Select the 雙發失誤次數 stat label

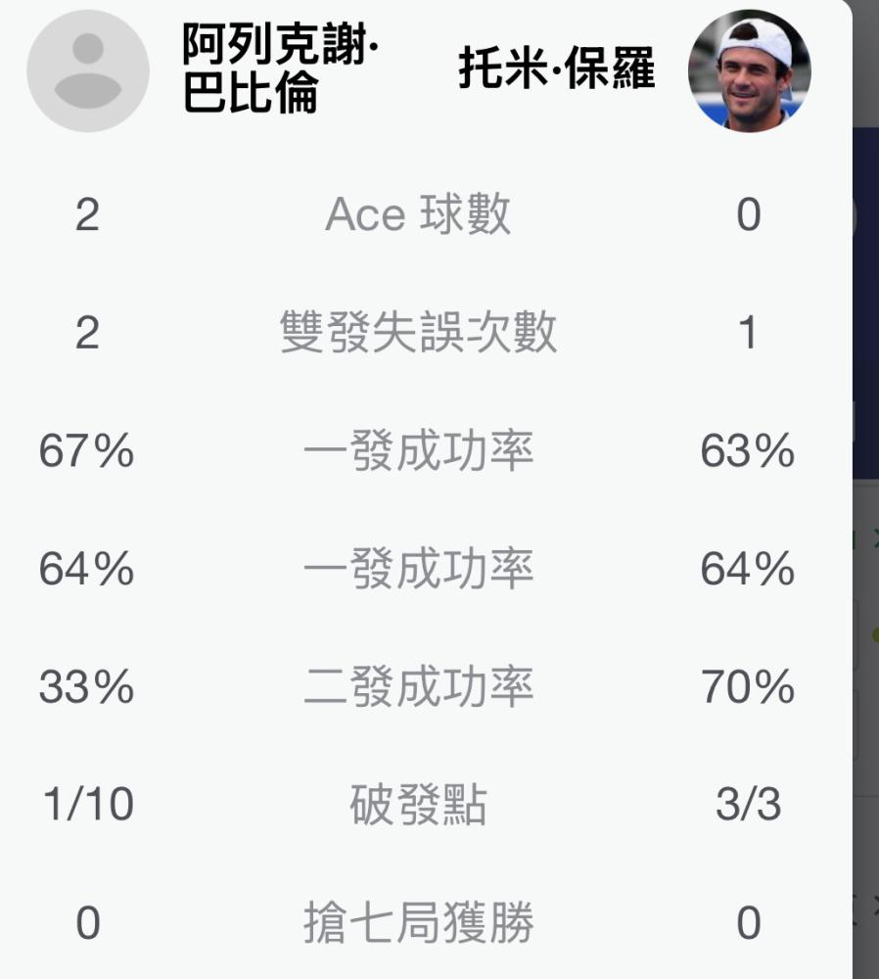point(418,332)
